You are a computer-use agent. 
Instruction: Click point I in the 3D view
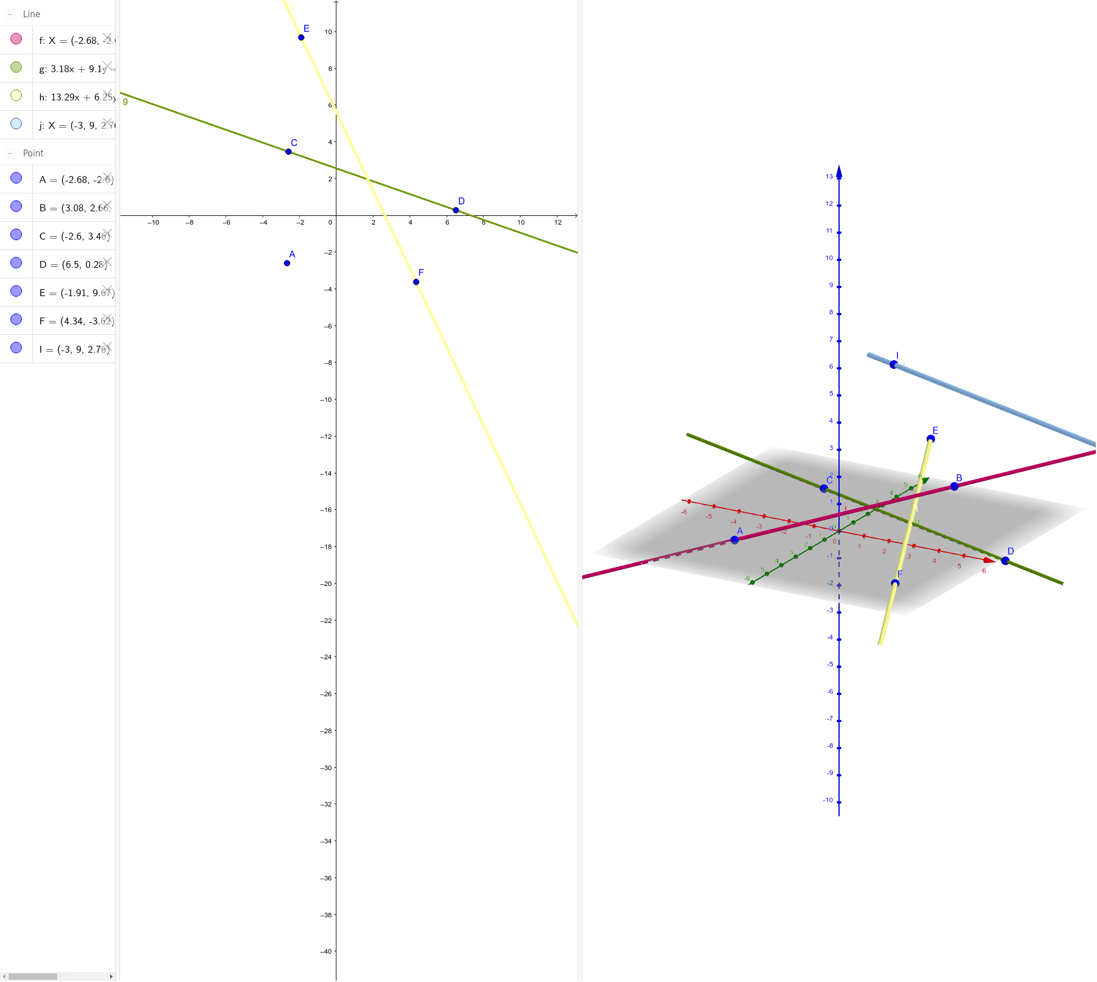(893, 365)
